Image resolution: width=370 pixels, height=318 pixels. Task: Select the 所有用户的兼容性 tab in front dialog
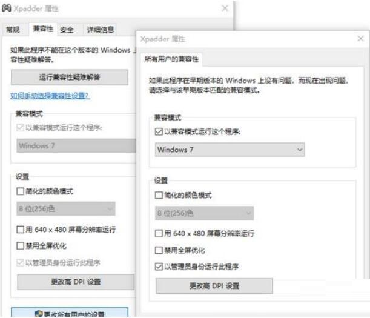click(x=171, y=59)
